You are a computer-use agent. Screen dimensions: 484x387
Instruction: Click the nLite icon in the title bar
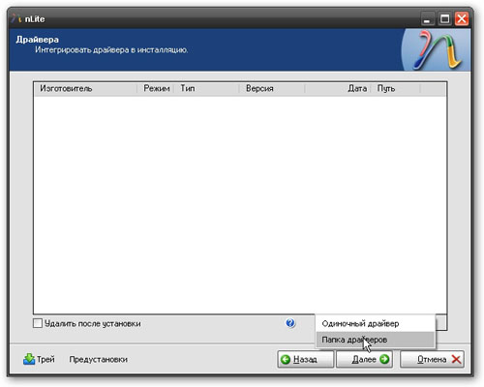pos(16,19)
